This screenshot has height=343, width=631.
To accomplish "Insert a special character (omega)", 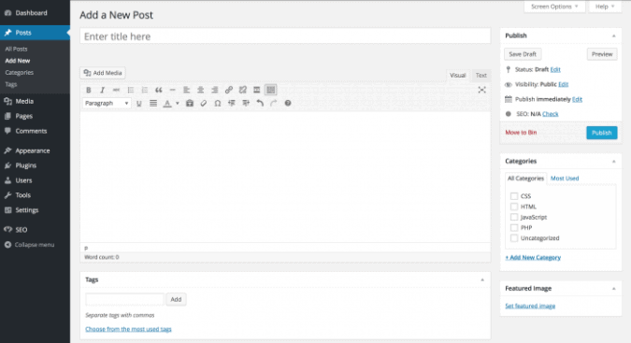I will tap(218, 104).
